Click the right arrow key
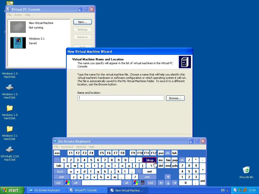The height and width of the screenshot is (194, 259). coord(175,183)
